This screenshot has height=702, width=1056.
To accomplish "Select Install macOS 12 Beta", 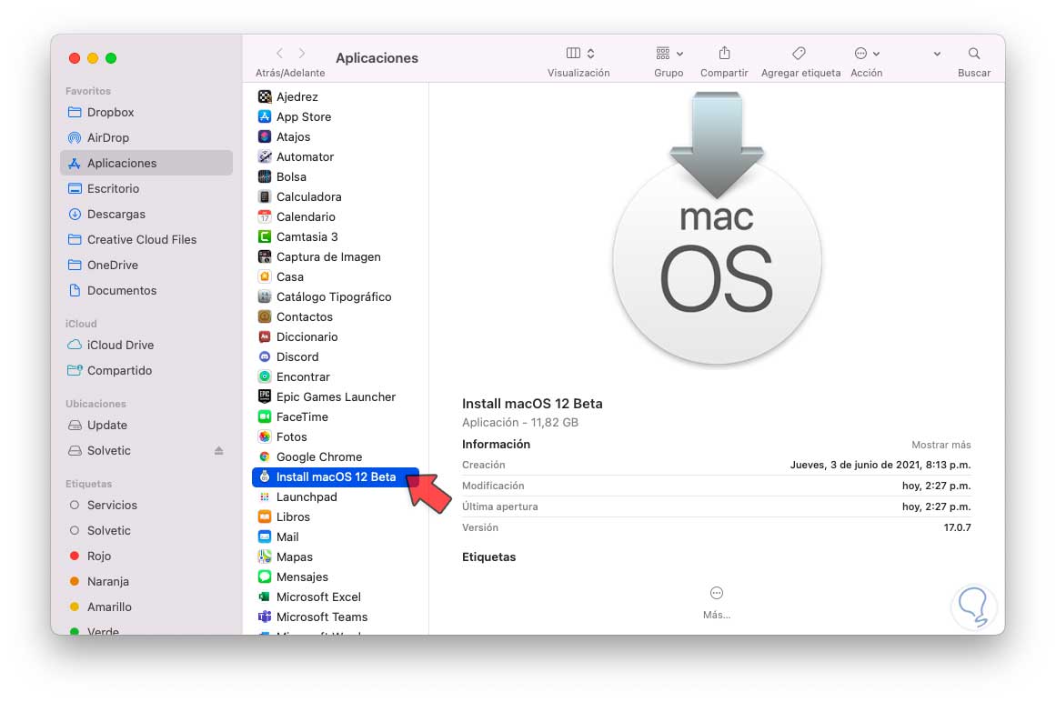I will click(336, 477).
